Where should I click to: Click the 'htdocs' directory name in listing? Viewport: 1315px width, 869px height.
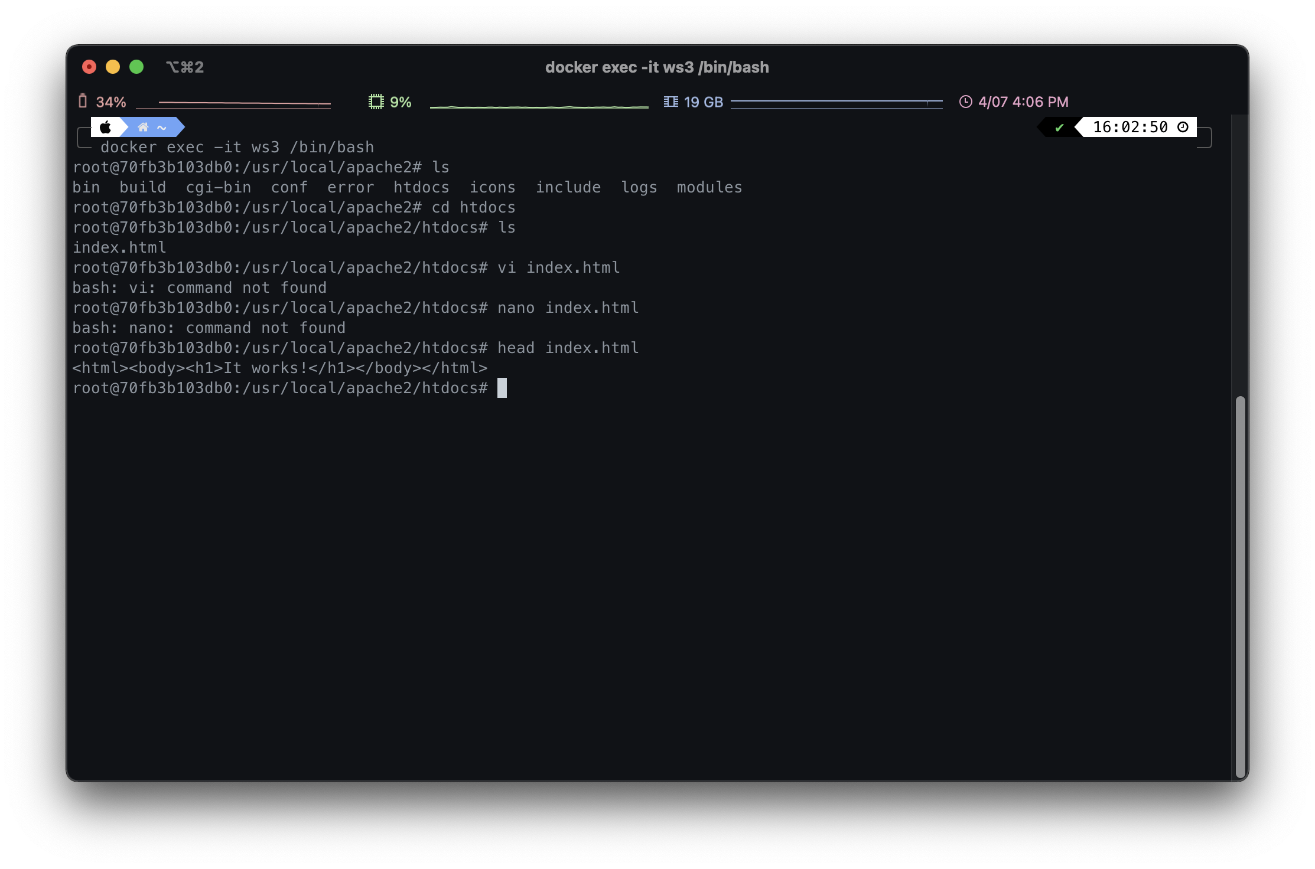pyautogui.click(x=421, y=187)
